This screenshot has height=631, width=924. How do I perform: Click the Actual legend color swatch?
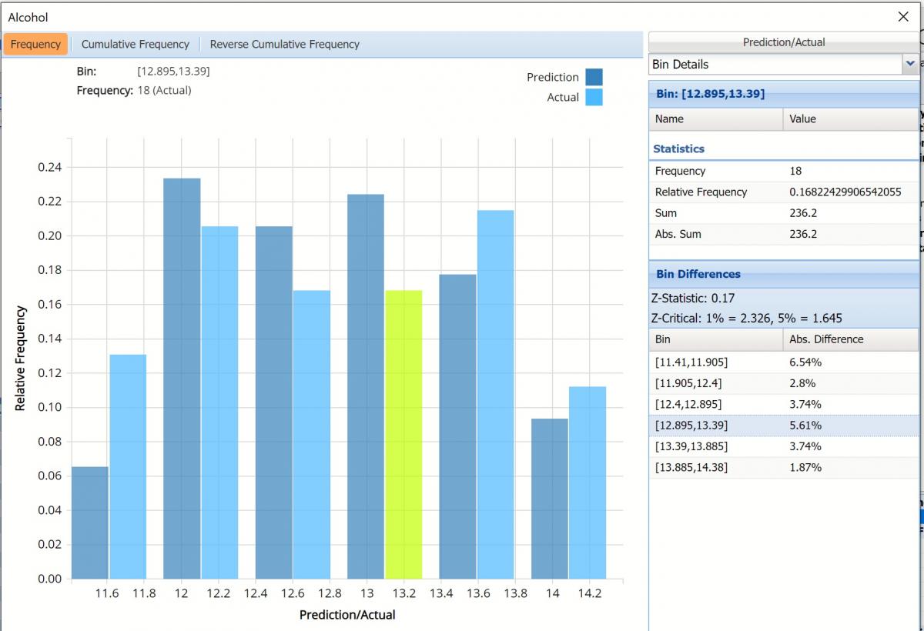[593, 98]
